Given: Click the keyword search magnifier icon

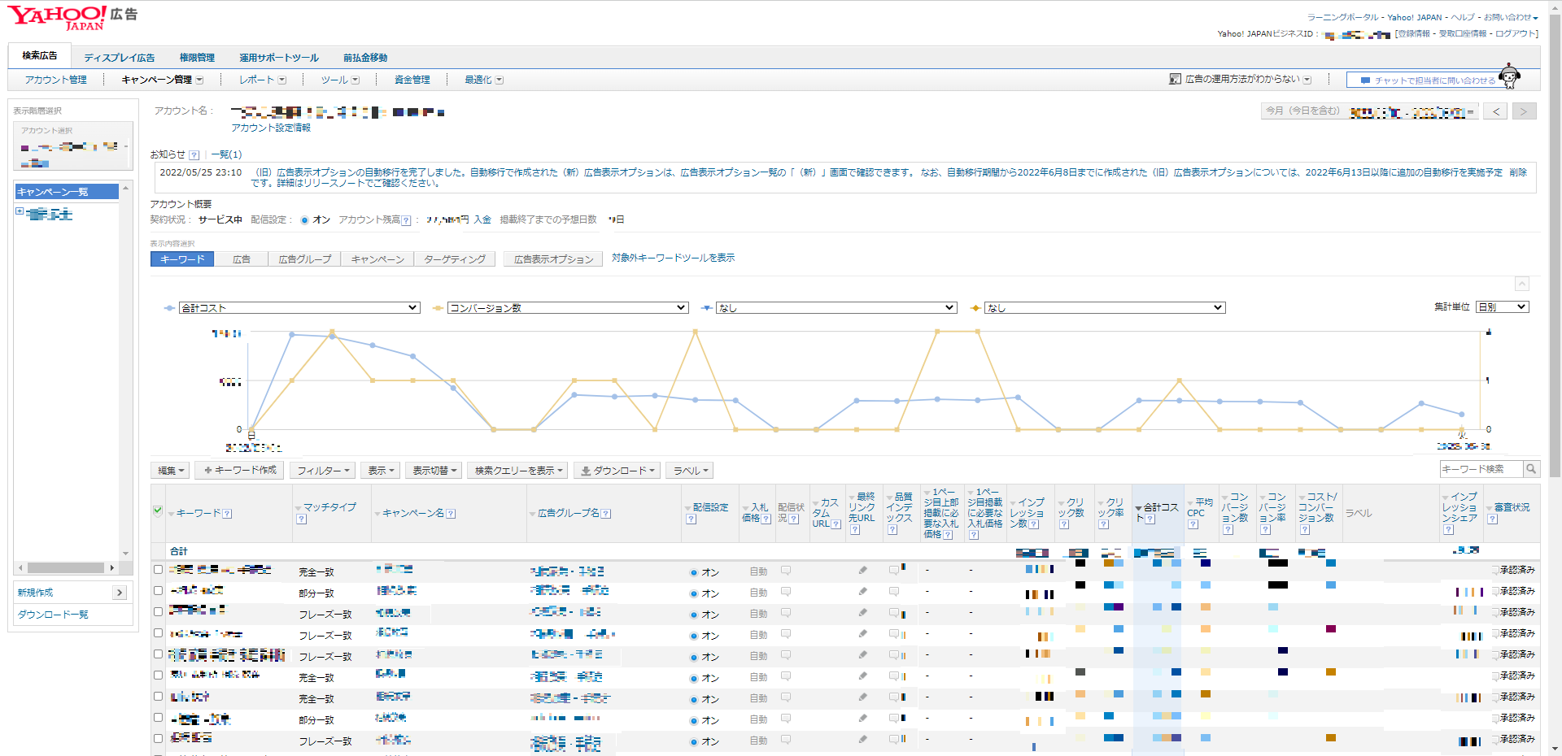Looking at the screenshot, I should click(x=1531, y=469).
